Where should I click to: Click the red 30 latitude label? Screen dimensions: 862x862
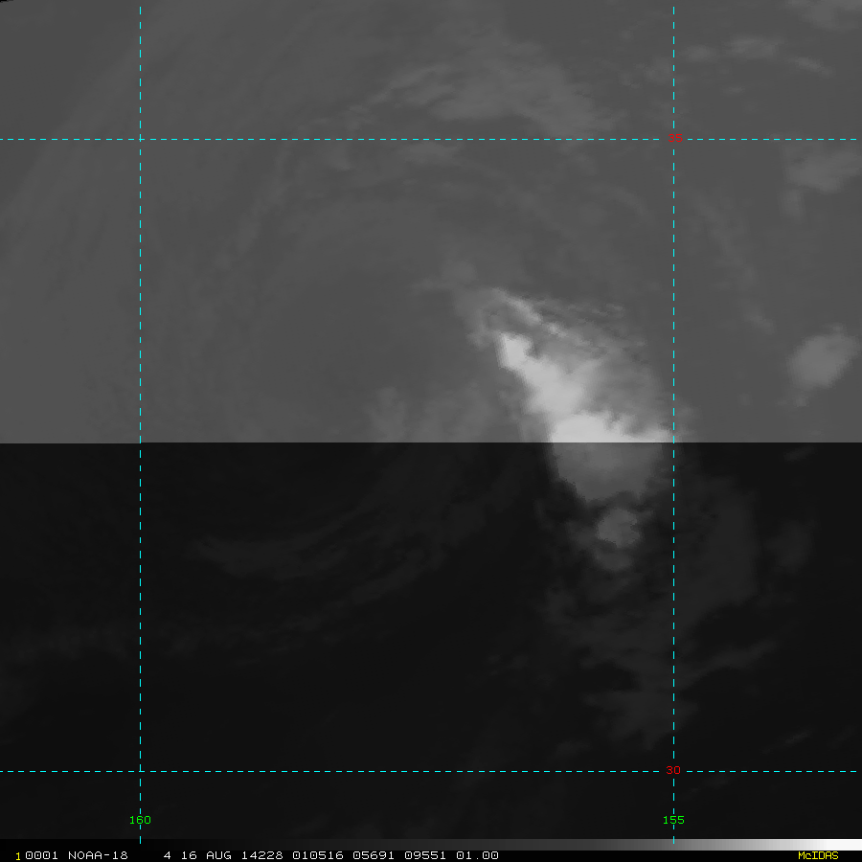(x=673, y=770)
